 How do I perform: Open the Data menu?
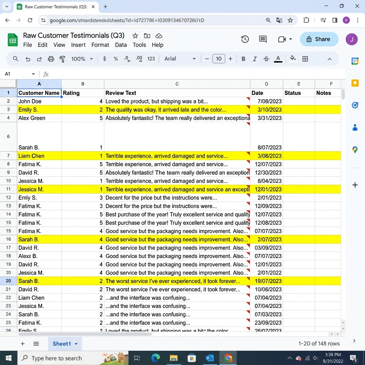[x=121, y=45]
